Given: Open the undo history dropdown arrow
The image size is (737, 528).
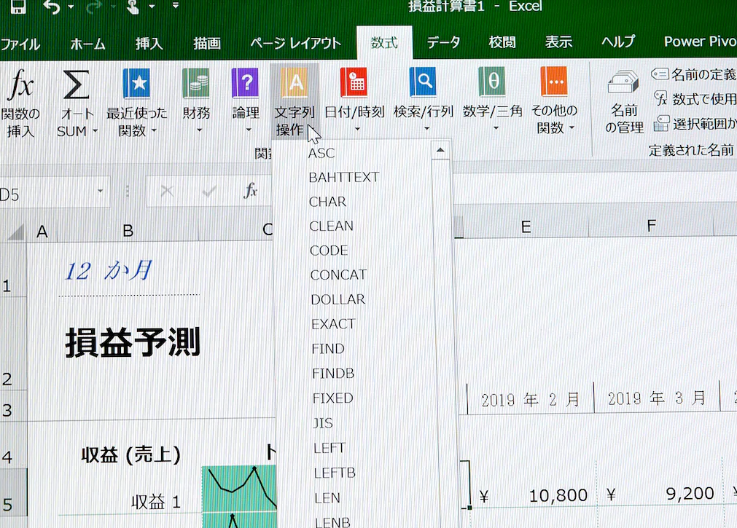Looking at the screenshot, I should point(71,7).
